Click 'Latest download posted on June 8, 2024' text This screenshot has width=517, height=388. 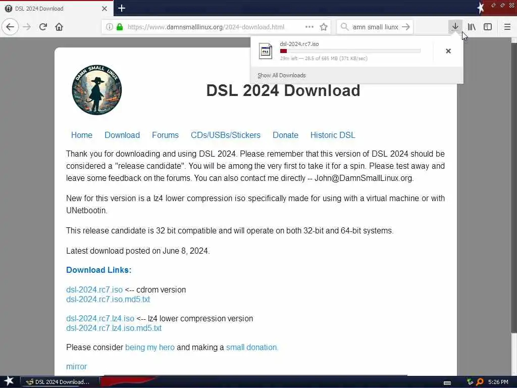click(x=138, y=251)
